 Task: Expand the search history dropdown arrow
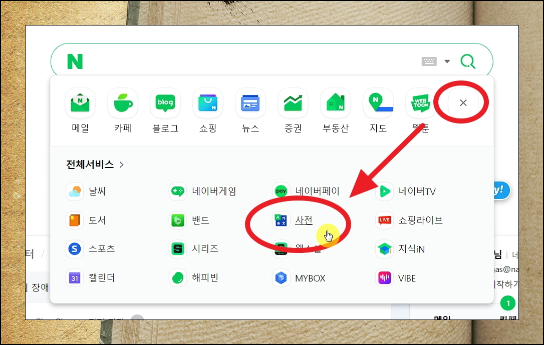(x=447, y=61)
